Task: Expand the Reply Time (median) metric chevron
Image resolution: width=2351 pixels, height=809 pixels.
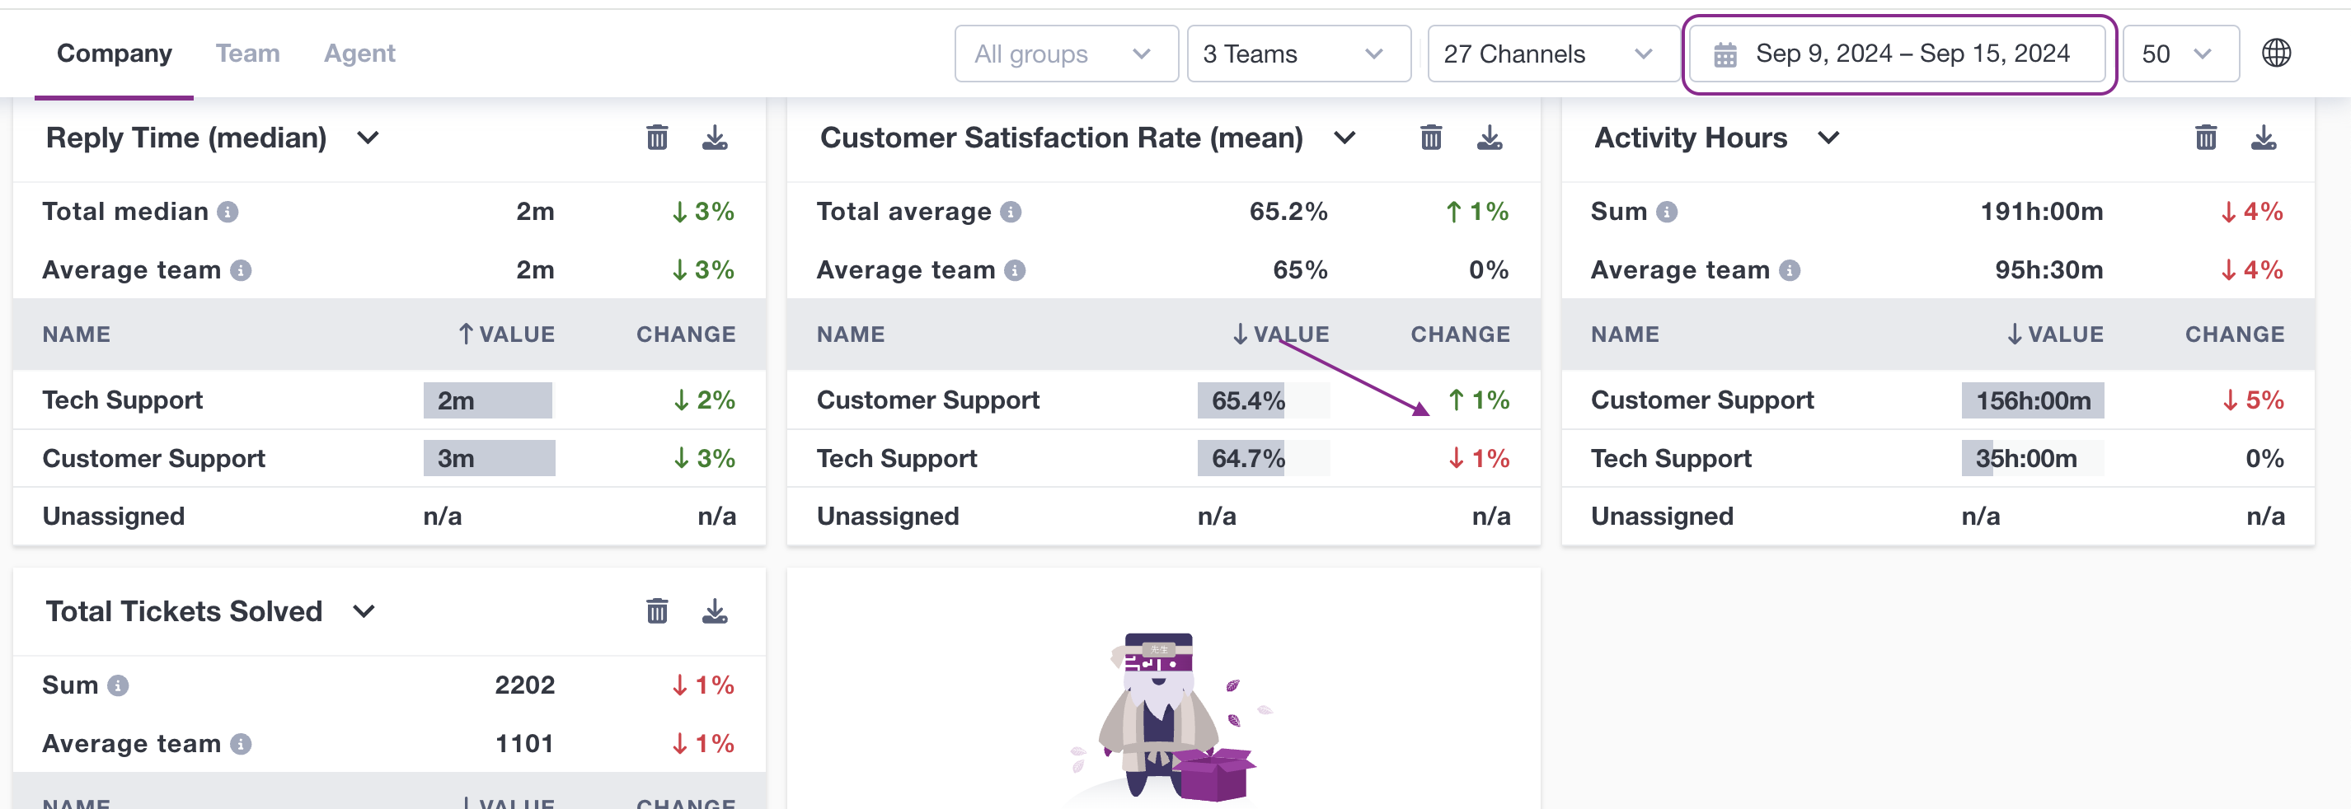Action: 368,138
